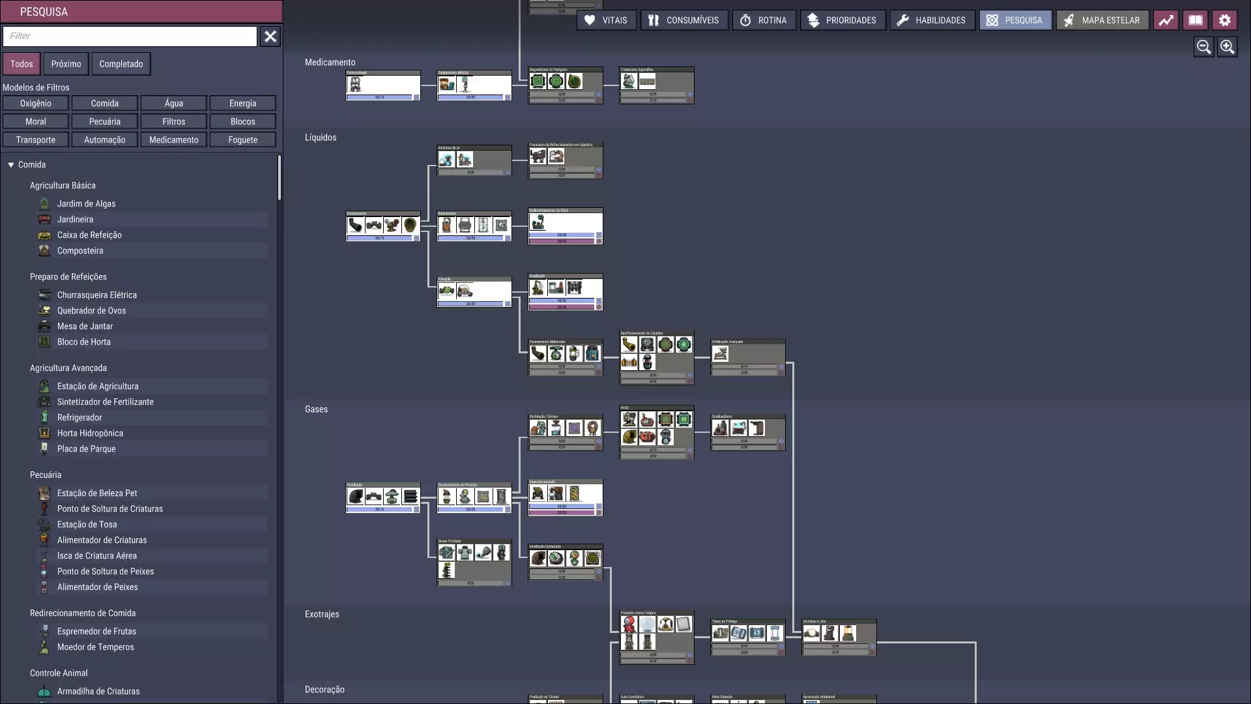Click the zoom in magnifier icon
This screenshot has height=704, width=1251.
click(x=1227, y=47)
